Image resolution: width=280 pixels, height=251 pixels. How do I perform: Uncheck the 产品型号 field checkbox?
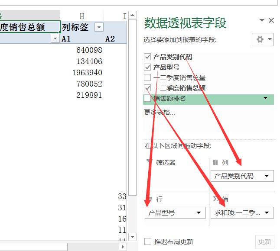[147, 67]
